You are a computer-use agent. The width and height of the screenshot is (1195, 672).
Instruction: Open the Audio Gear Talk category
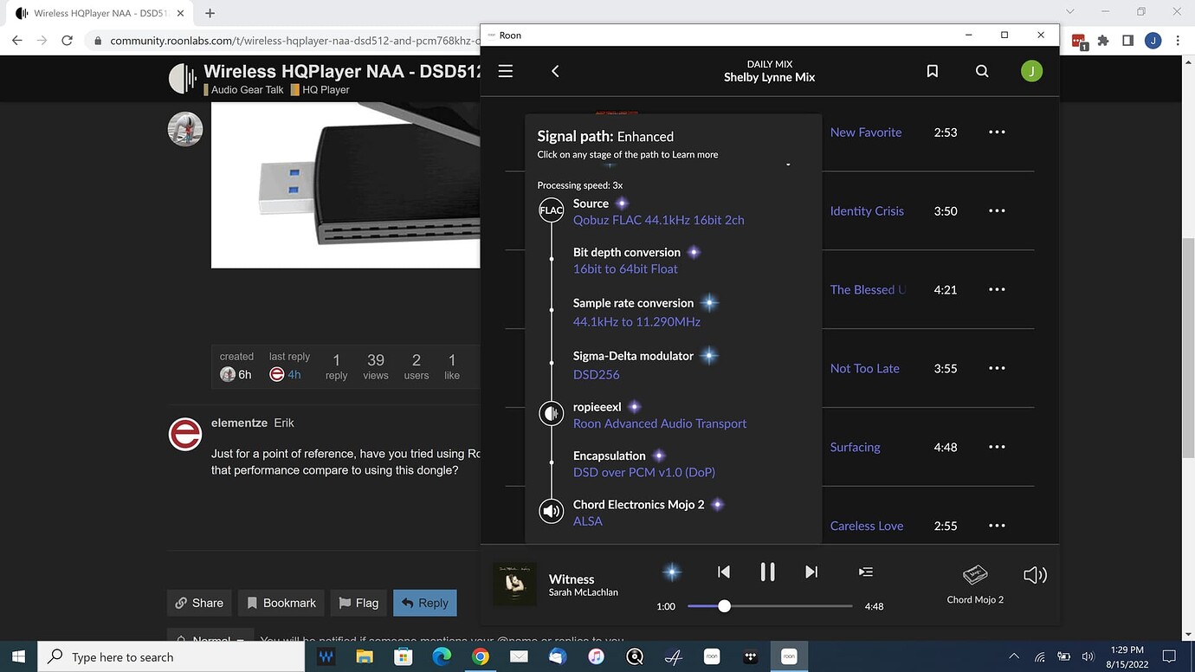click(x=243, y=90)
